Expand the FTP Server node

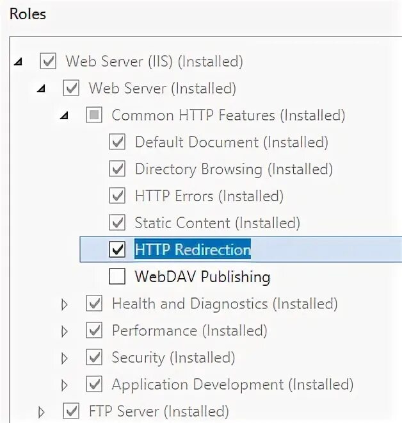(x=41, y=412)
